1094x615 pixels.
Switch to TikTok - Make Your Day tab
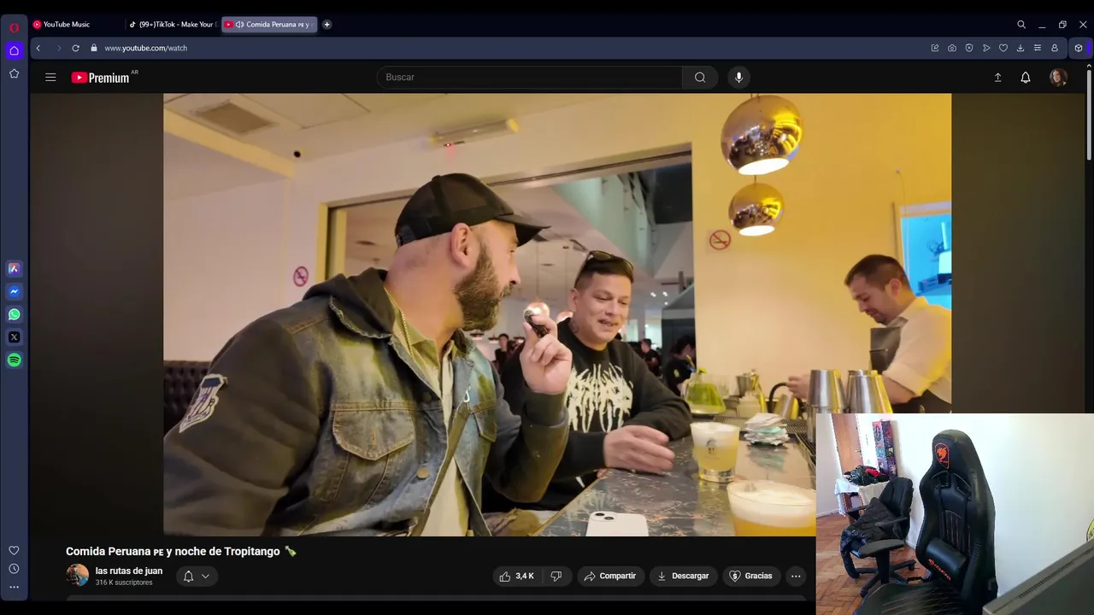pyautogui.click(x=173, y=25)
